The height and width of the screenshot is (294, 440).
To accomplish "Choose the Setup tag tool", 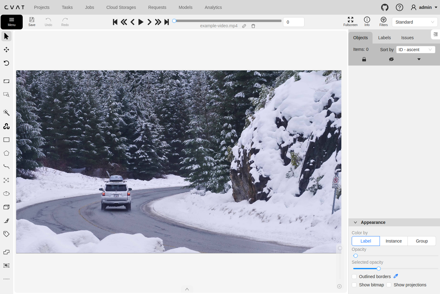I will click(6, 234).
